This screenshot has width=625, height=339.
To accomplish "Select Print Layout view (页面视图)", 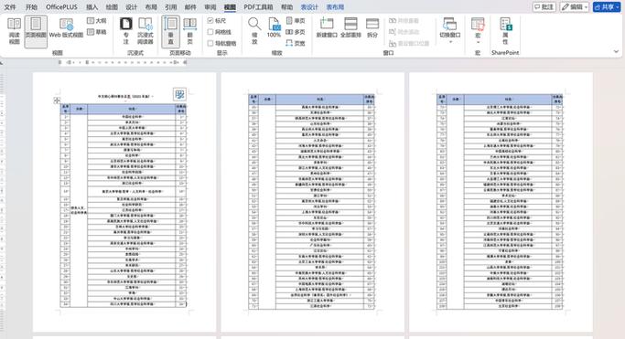I will [x=36, y=31].
